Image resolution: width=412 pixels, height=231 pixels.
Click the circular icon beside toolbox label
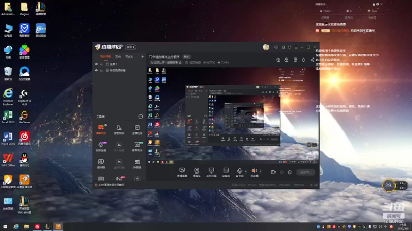pos(141,117)
